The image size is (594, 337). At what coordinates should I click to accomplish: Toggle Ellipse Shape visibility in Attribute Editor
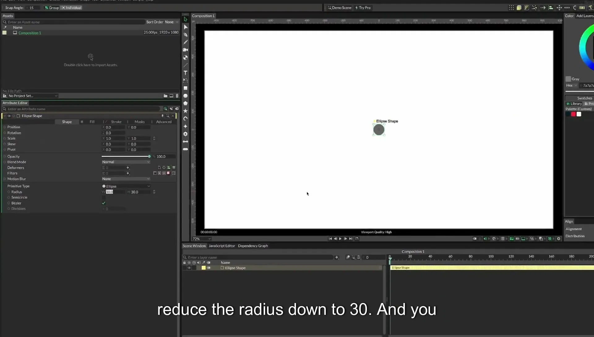point(9,116)
